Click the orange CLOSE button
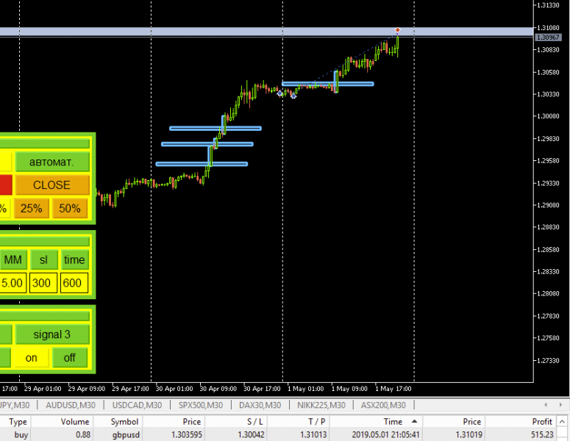This screenshot has width=570, height=441. pyautogui.click(x=52, y=185)
